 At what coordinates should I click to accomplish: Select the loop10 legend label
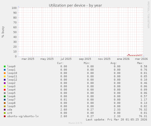(12, 73)
